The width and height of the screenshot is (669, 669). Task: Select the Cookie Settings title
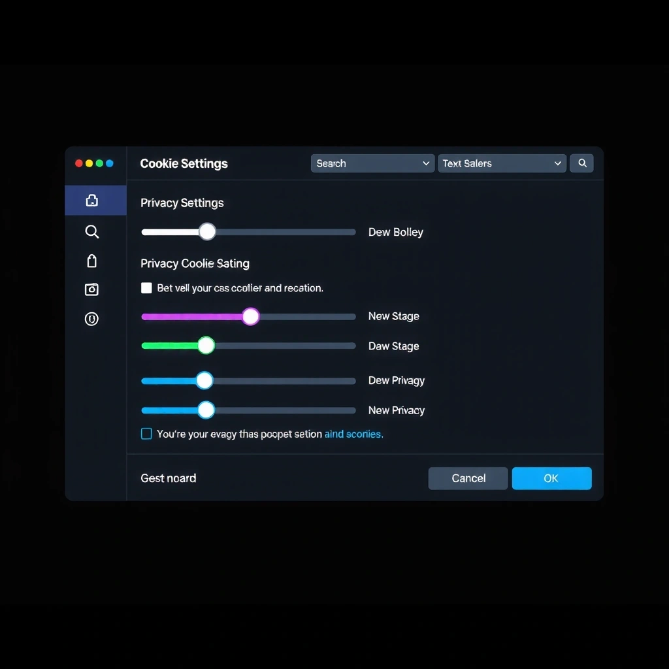tap(184, 163)
